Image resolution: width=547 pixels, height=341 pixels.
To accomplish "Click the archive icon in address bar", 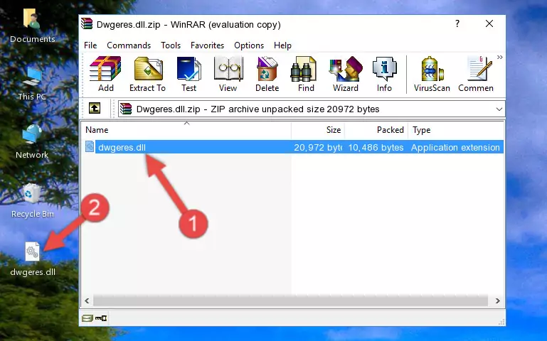I will tap(126, 109).
